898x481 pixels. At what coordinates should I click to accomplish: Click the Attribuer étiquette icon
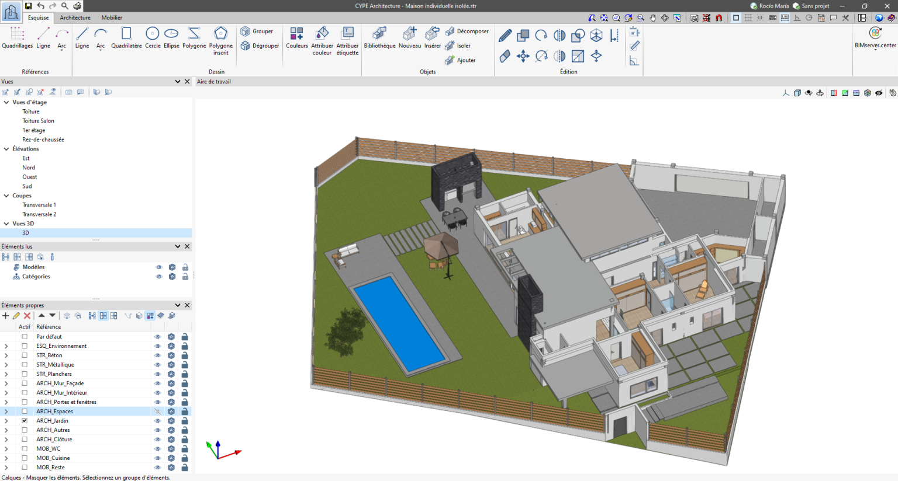click(x=347, y=41)
